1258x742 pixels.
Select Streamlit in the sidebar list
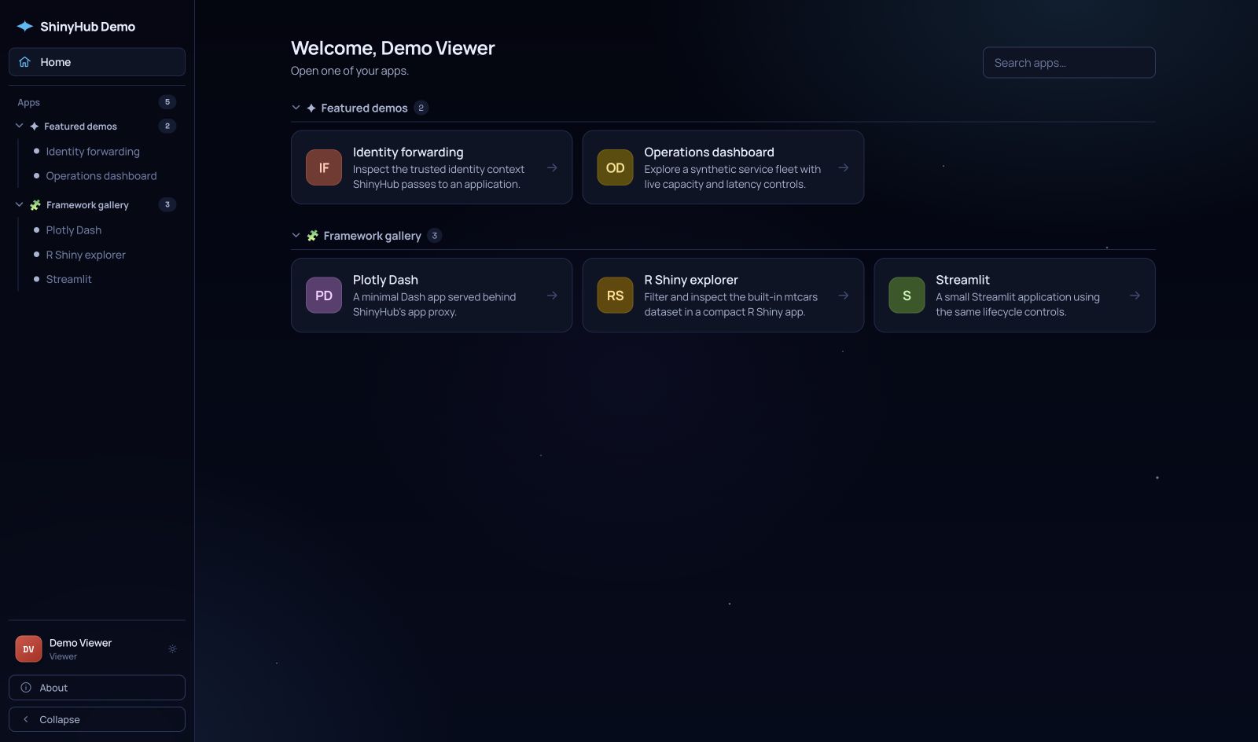69,279
